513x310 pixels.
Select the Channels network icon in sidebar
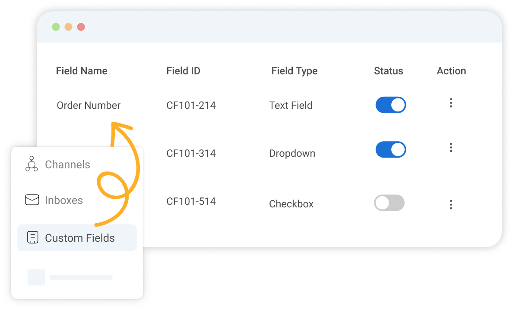click(x=31, y=164)
